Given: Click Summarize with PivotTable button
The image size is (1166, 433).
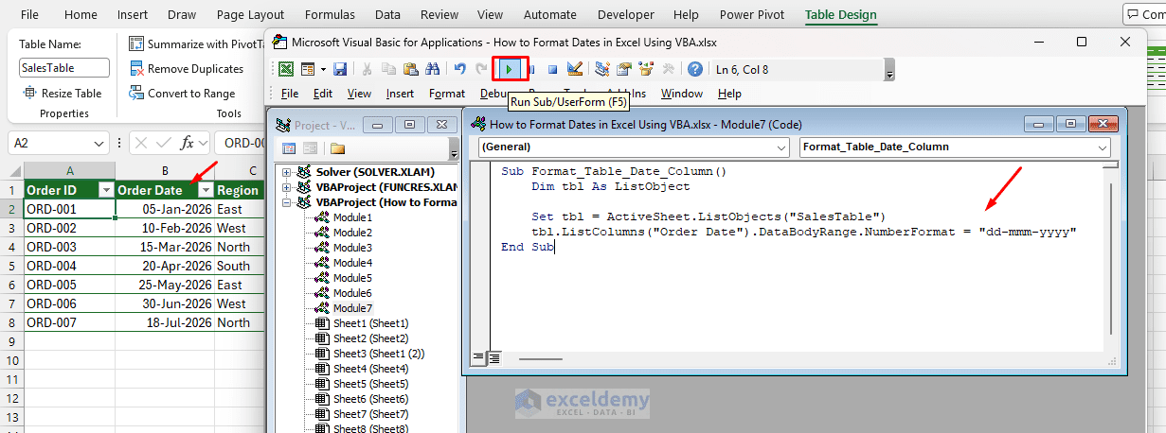Looking at the screenshot, I should [x=196, y=43].
